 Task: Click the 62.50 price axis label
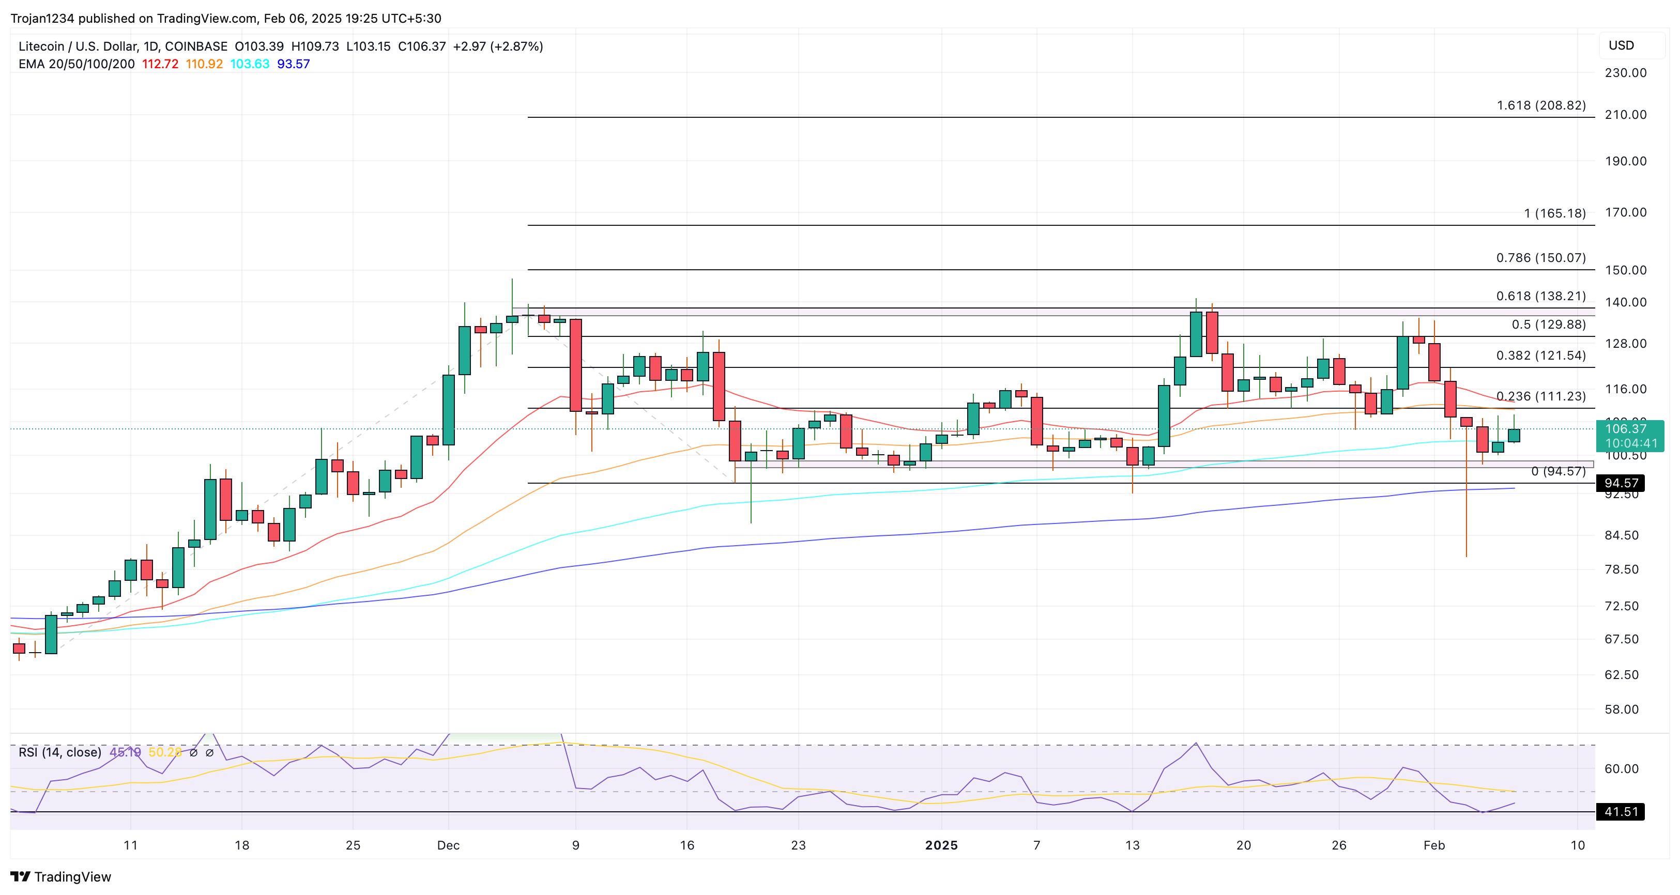point(1622,675)
